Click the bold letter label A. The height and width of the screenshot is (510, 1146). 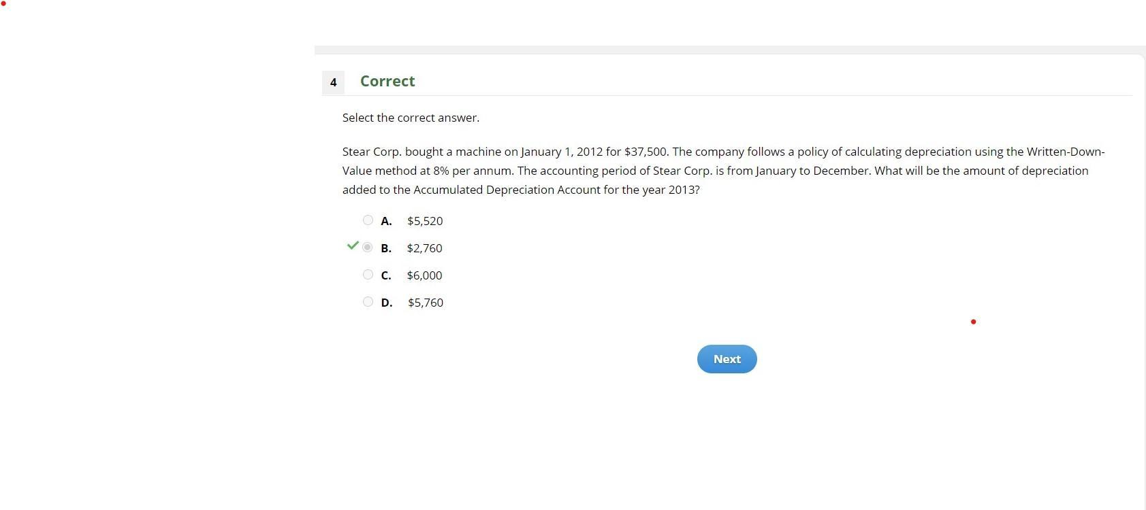tap(386, 221)
